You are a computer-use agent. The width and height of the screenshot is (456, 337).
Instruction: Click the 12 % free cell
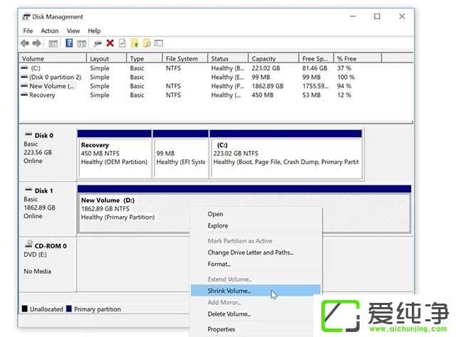(x=344, y=95)
